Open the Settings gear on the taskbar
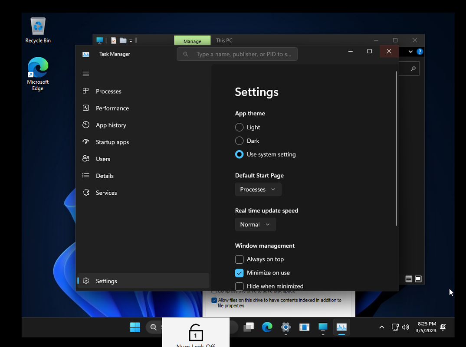 (286, 327)
